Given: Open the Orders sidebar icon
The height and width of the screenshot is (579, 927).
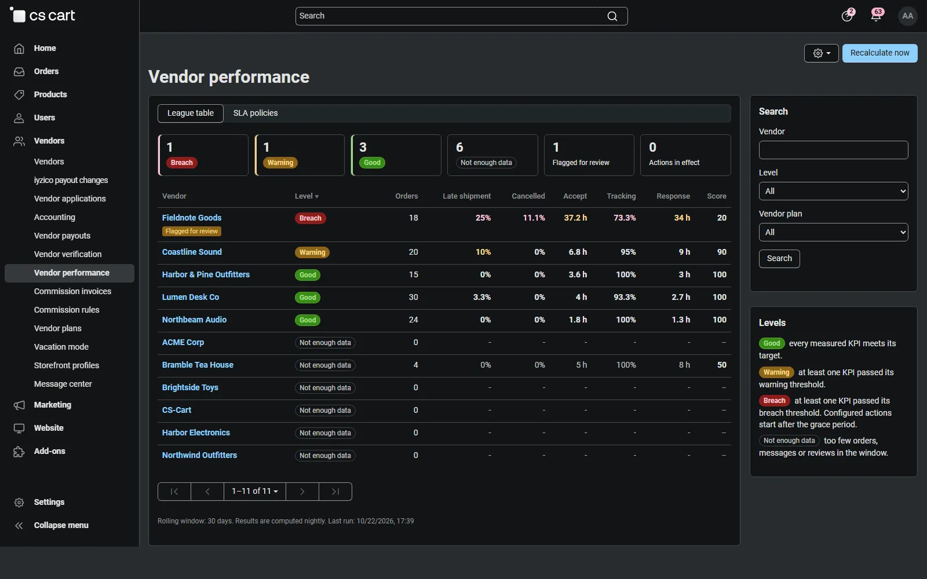Looking at the screenshot, I should [x=19, y=72].
